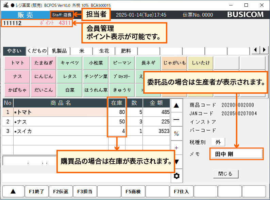
Task: Click the percent discount icon
Action: click(x=176, y=134)
